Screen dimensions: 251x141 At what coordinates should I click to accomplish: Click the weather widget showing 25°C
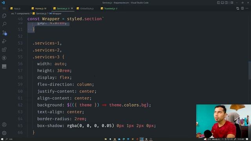pos(212,139)
